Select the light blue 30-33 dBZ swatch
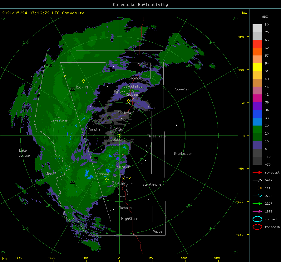 257,121
